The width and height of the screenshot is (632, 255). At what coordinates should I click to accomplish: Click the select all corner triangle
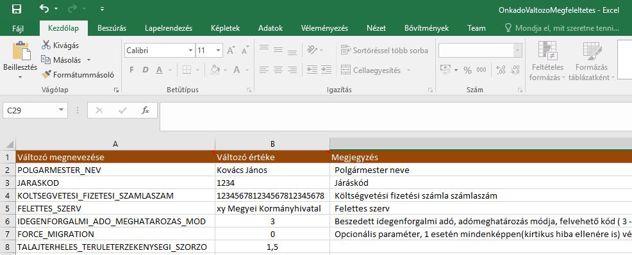click(9, 144)
